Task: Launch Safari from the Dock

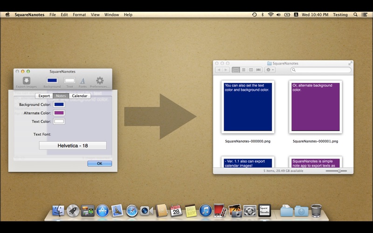Action: pyautogui.click(x=132, y=211)
